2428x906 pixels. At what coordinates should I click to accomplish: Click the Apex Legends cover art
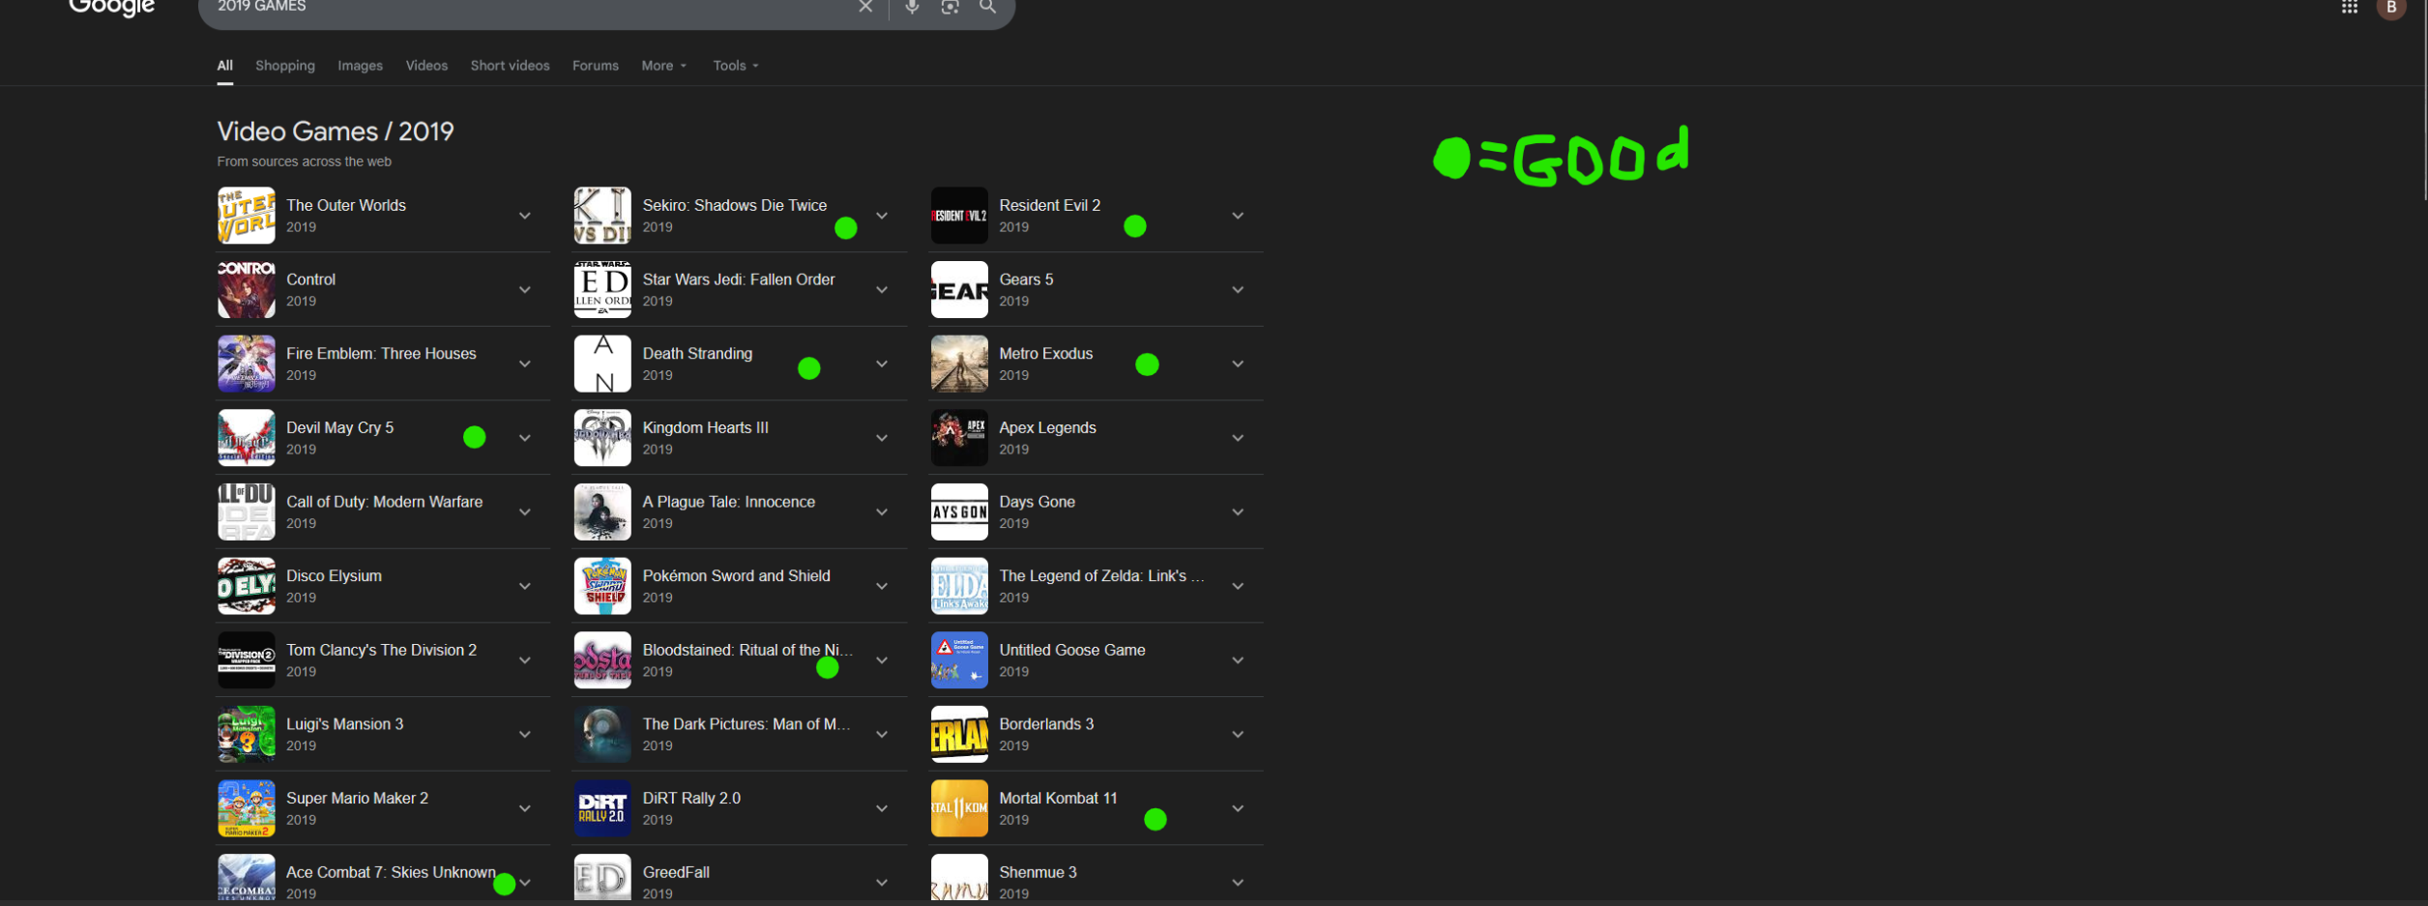(959, 438)
